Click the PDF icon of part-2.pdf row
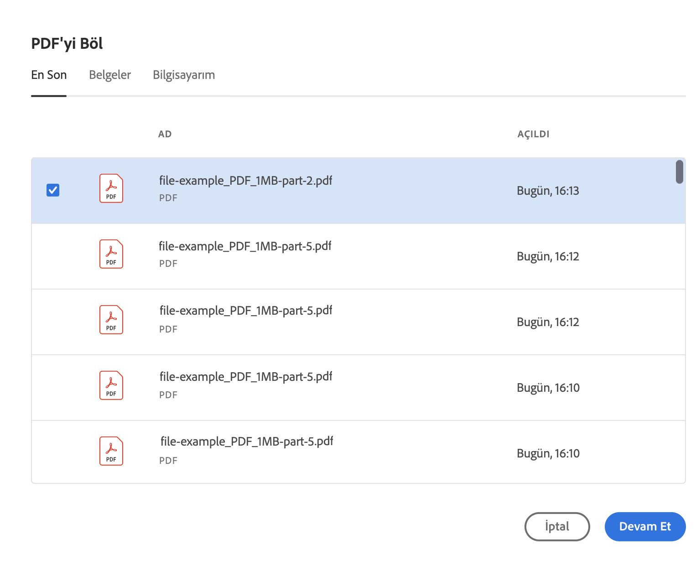The width and height of the screenshot is (696, 561). (x=111, y=188)
